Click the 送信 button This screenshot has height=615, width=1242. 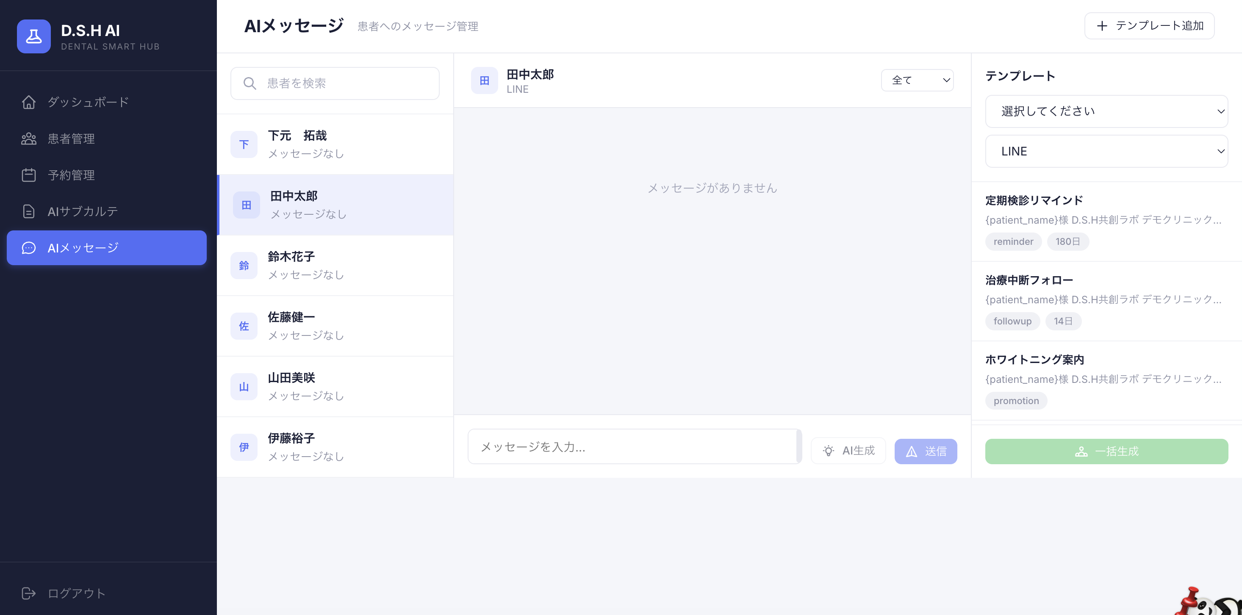click(926, 452)
